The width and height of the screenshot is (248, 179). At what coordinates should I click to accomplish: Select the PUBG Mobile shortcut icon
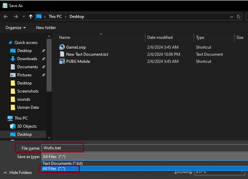(x=62, y=61)
